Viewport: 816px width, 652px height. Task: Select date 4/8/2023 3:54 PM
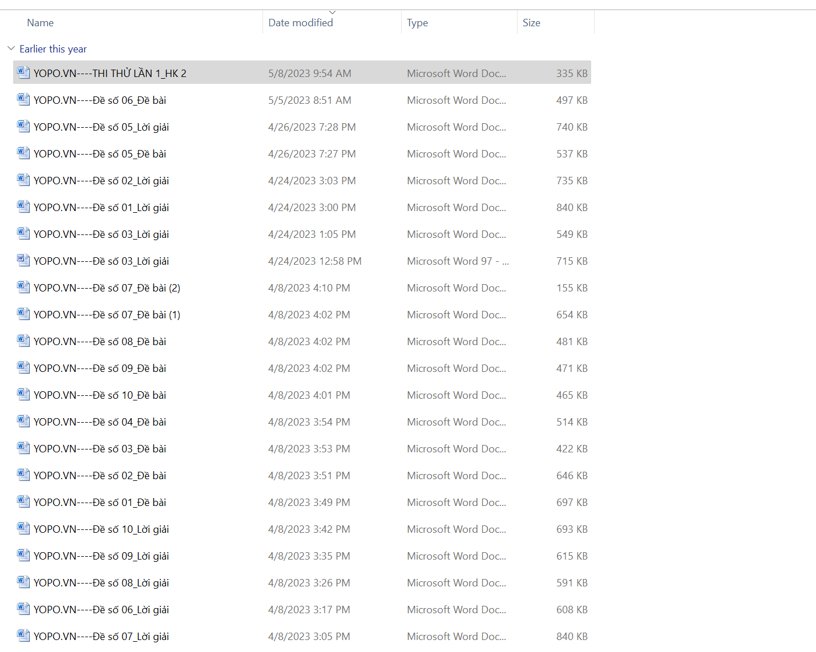click(309, 422)
